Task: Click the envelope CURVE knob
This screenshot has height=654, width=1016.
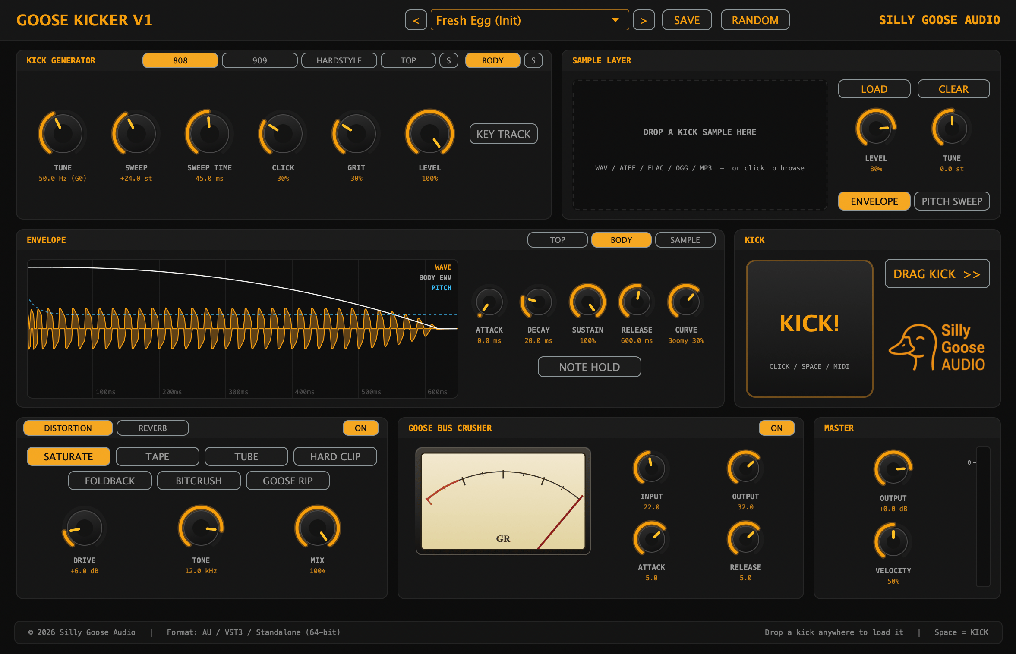Action: pos(686,302)
